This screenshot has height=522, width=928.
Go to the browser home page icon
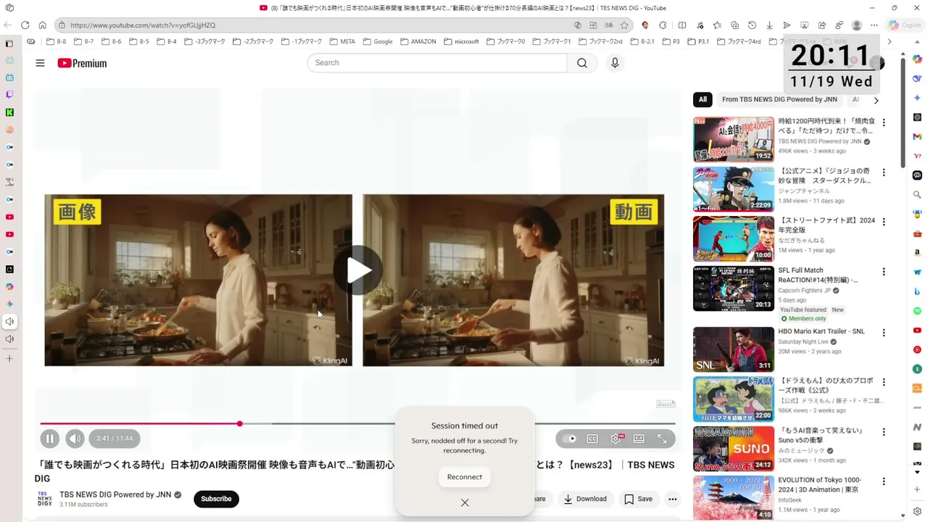43,25
